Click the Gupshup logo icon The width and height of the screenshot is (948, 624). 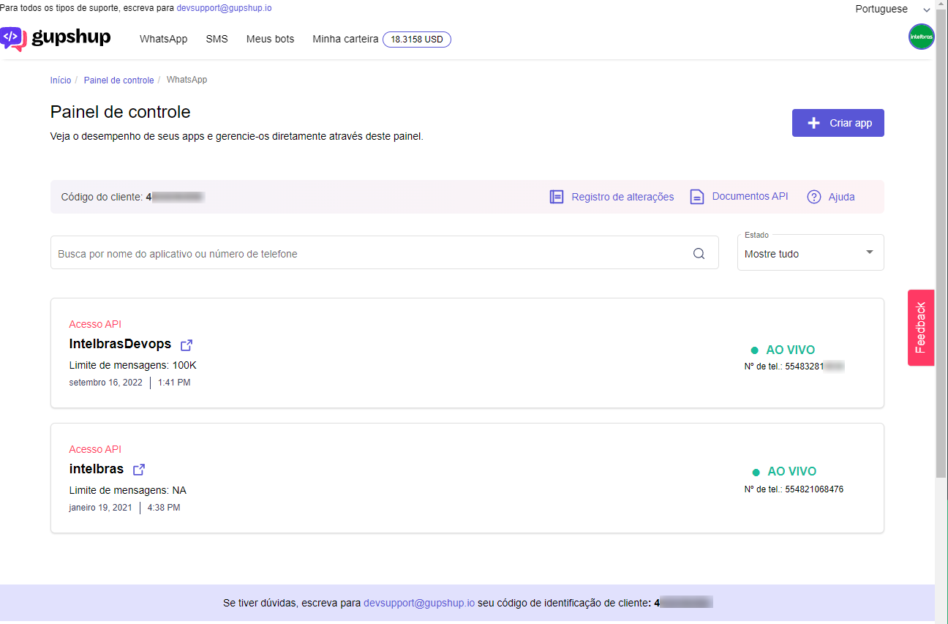pyautogui.click(x=13, y=39)
